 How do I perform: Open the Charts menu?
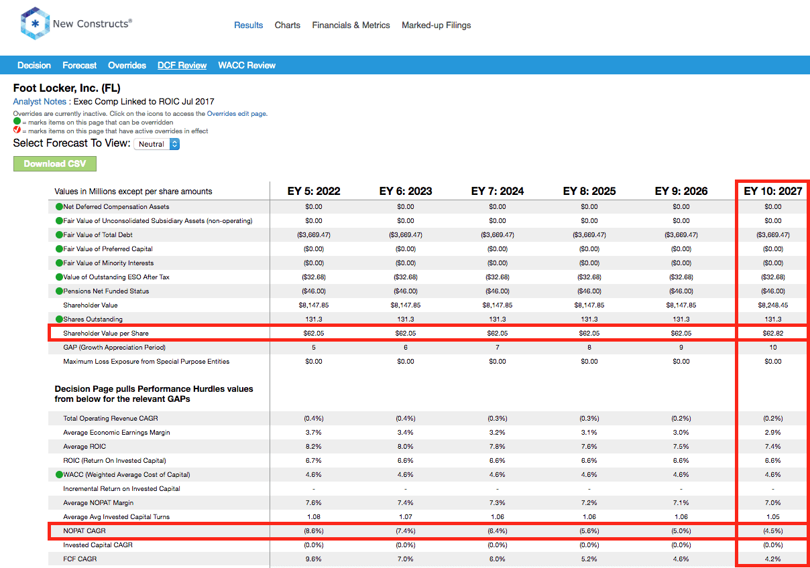(288, 25)
